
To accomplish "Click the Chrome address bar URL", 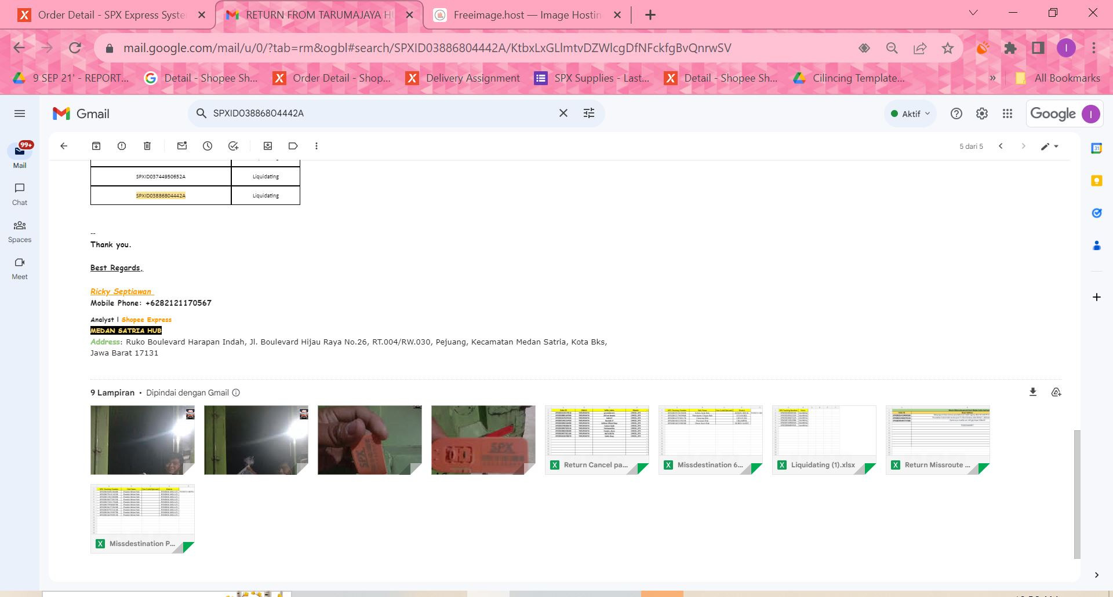I will pyautogui.click(x=427, y=48).
